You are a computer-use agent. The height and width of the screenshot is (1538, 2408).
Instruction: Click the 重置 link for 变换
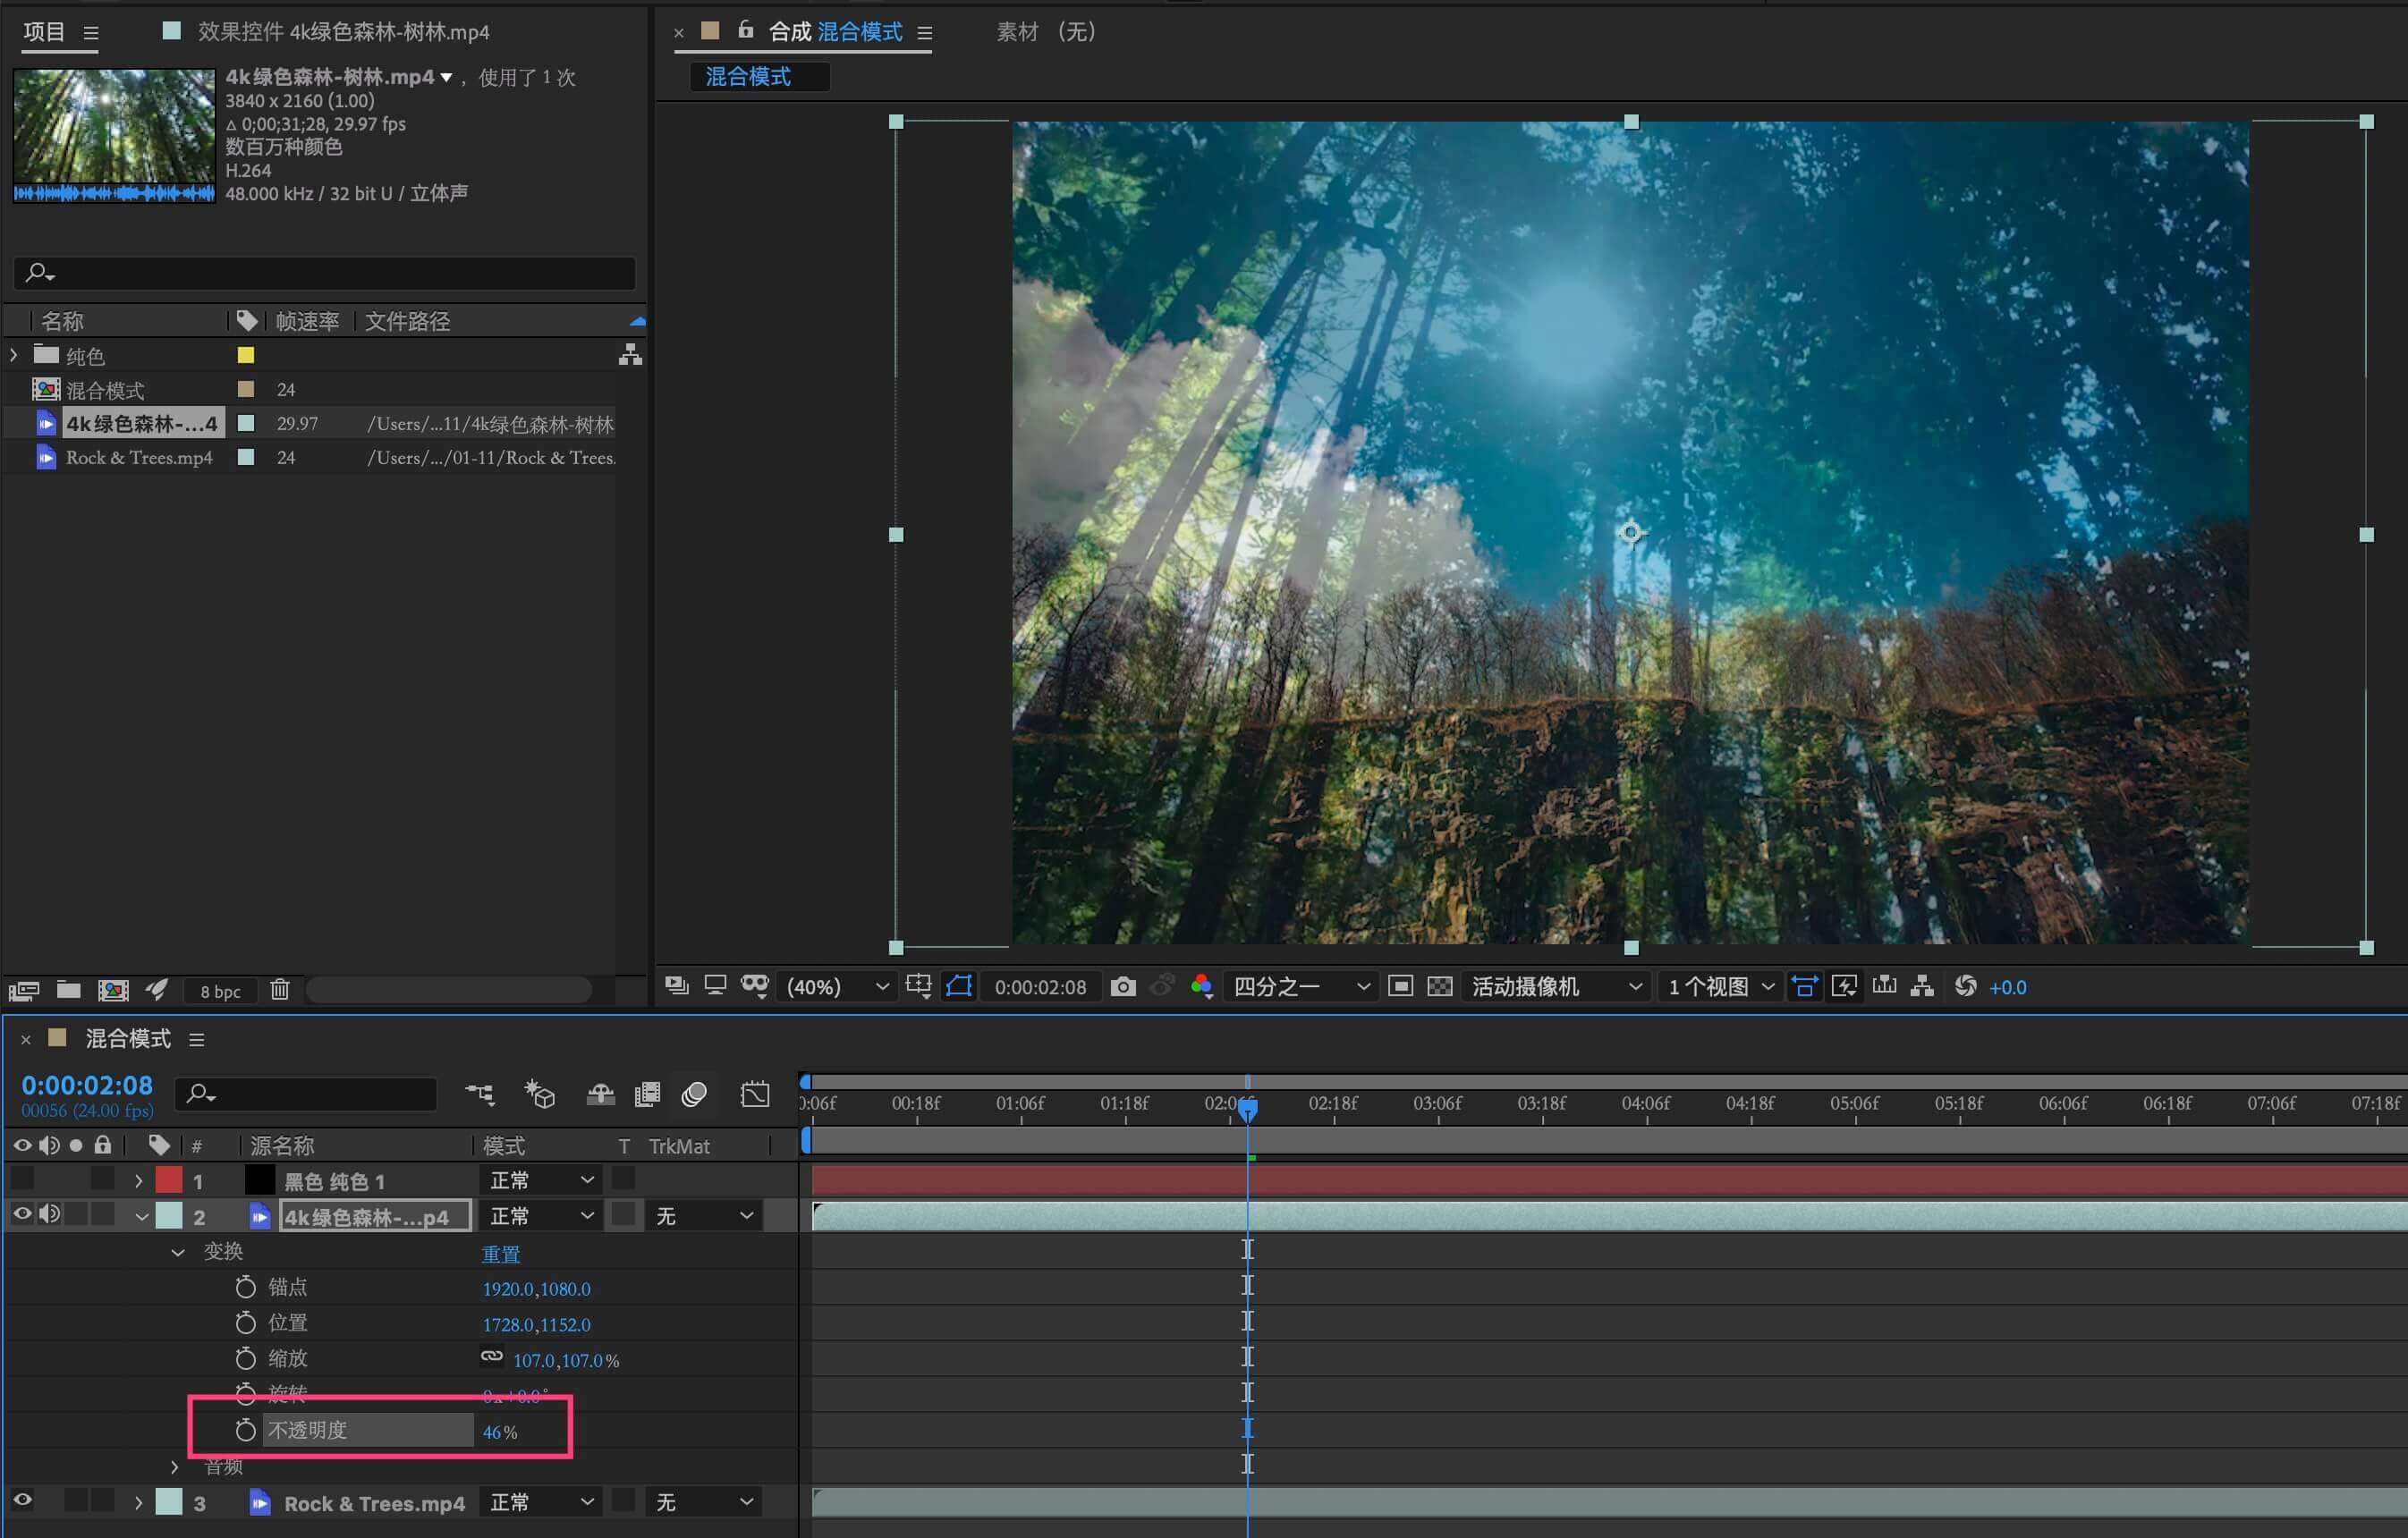[501, 1255]
